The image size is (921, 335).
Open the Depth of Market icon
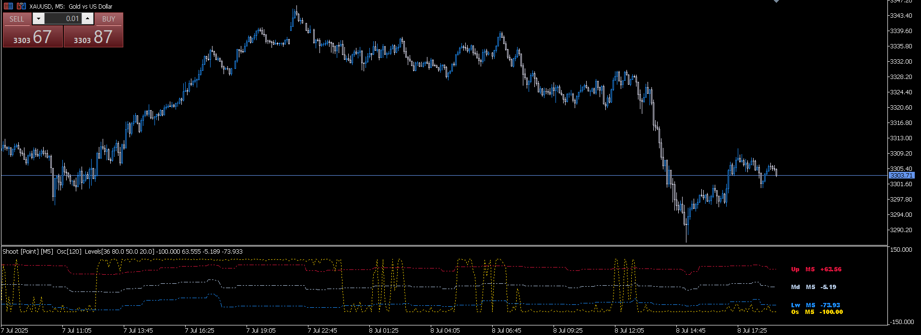tap(21, 6)
